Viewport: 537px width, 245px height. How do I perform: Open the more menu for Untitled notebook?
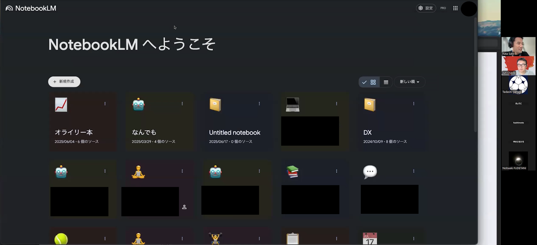click(x=259, y=104)
